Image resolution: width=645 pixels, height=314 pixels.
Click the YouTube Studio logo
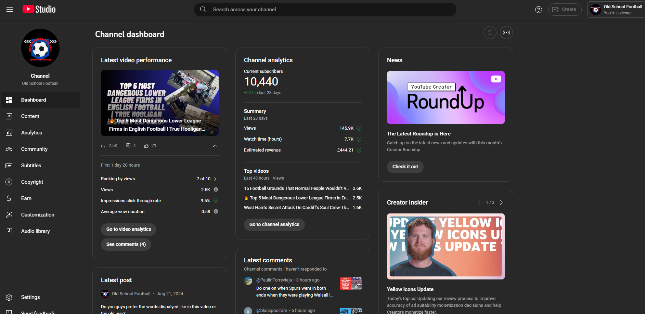click(39, 9)
